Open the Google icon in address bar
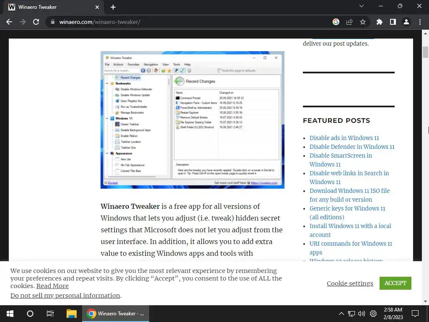Image resolution: width=429 pixels, height=322 pixels. tap(336, 22)
